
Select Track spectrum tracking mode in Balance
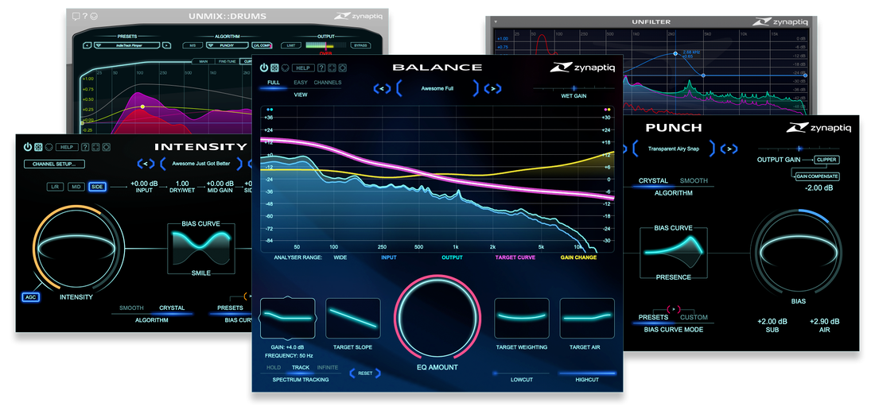pos(300,368)
